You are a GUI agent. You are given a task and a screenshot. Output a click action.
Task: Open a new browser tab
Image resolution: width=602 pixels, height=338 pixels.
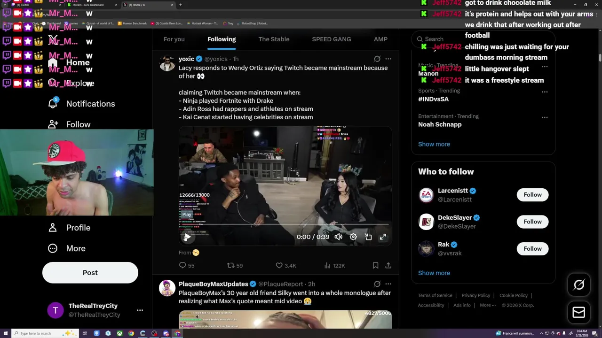click(x=181, y=5)
